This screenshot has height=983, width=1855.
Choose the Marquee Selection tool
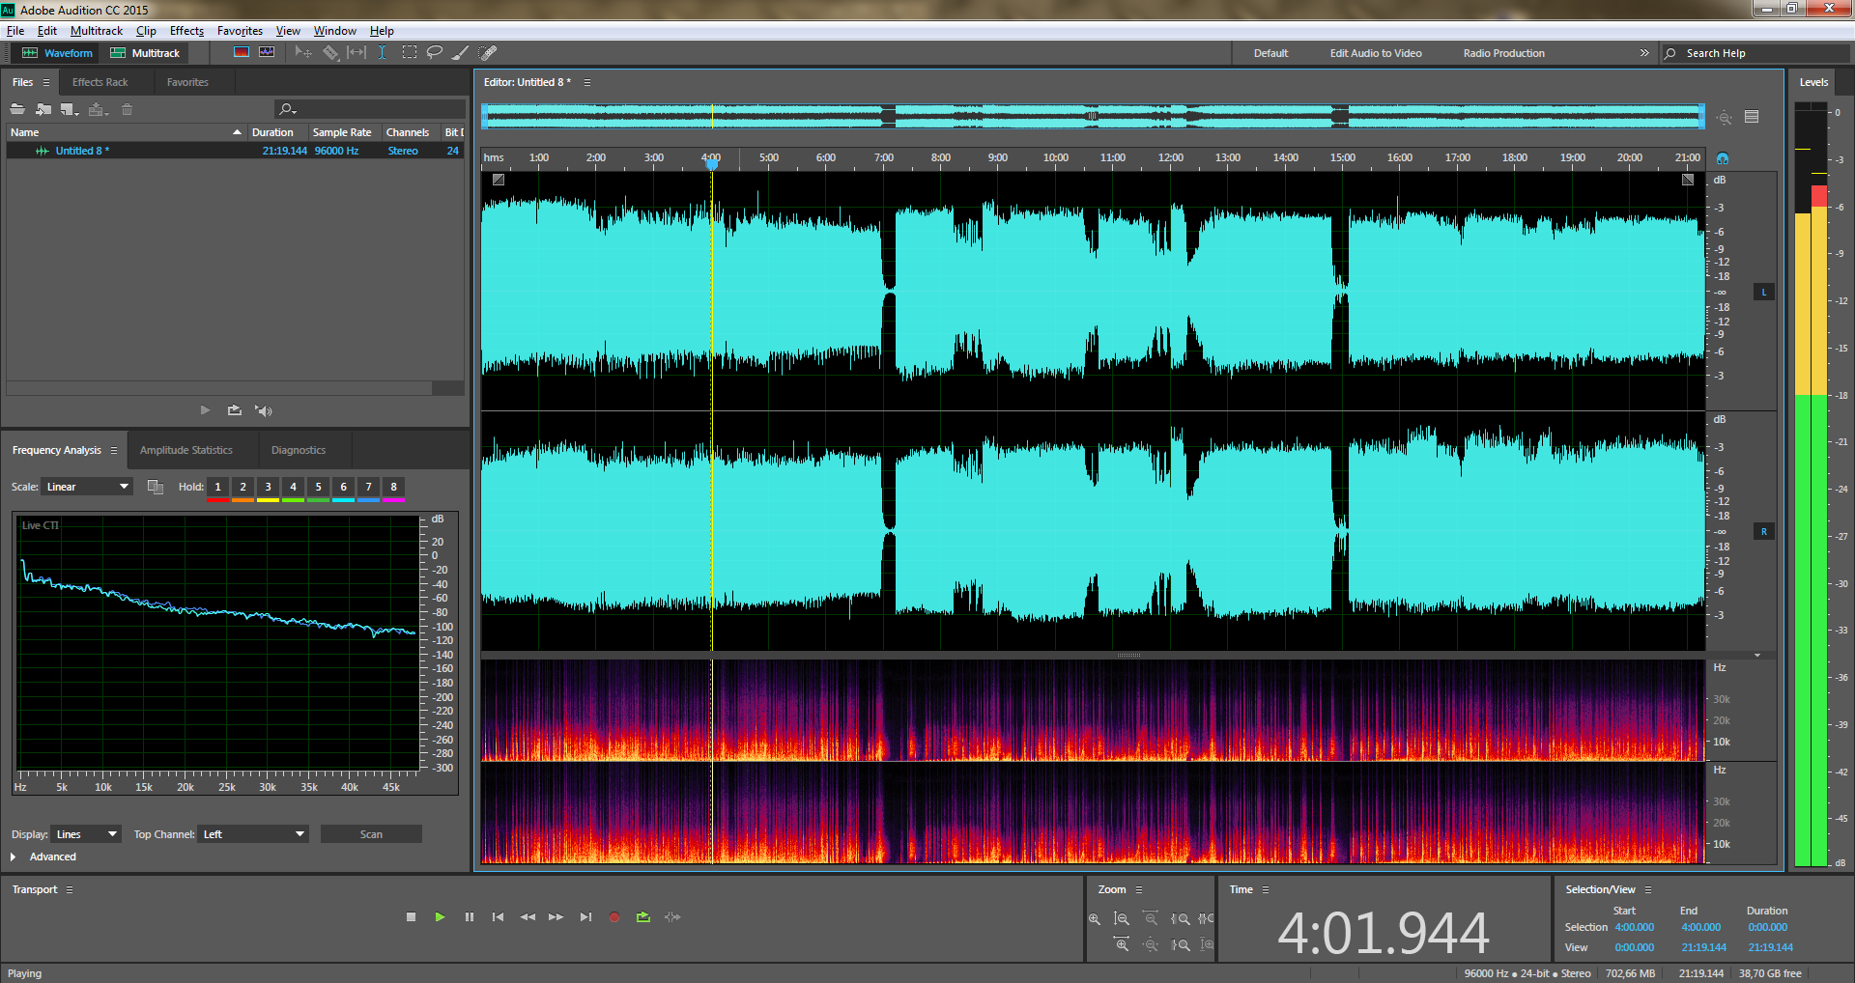(410, 53)
